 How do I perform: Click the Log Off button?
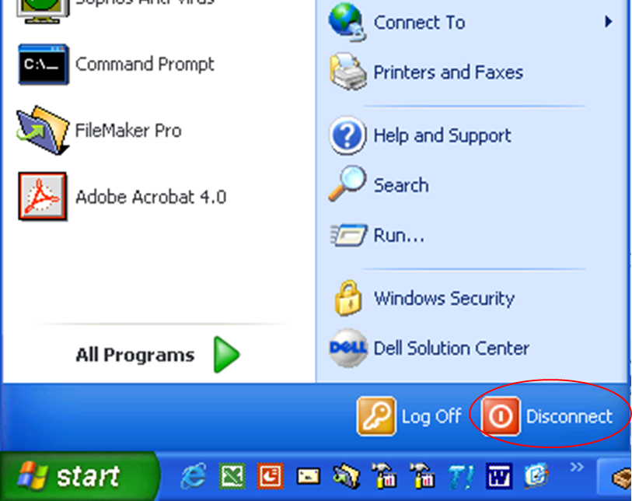tap(409, 416)
